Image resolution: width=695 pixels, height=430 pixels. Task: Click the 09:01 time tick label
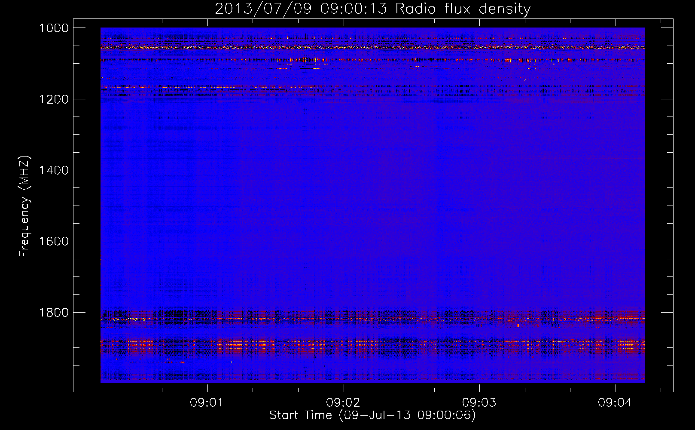click(207, 403)
